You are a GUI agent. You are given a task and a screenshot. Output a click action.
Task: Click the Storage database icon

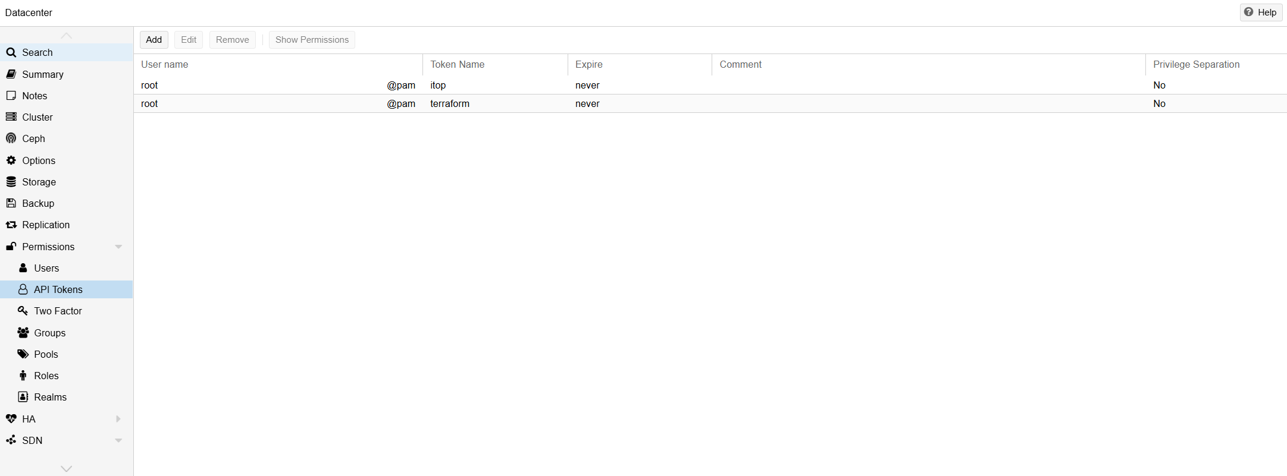[11, 182]
